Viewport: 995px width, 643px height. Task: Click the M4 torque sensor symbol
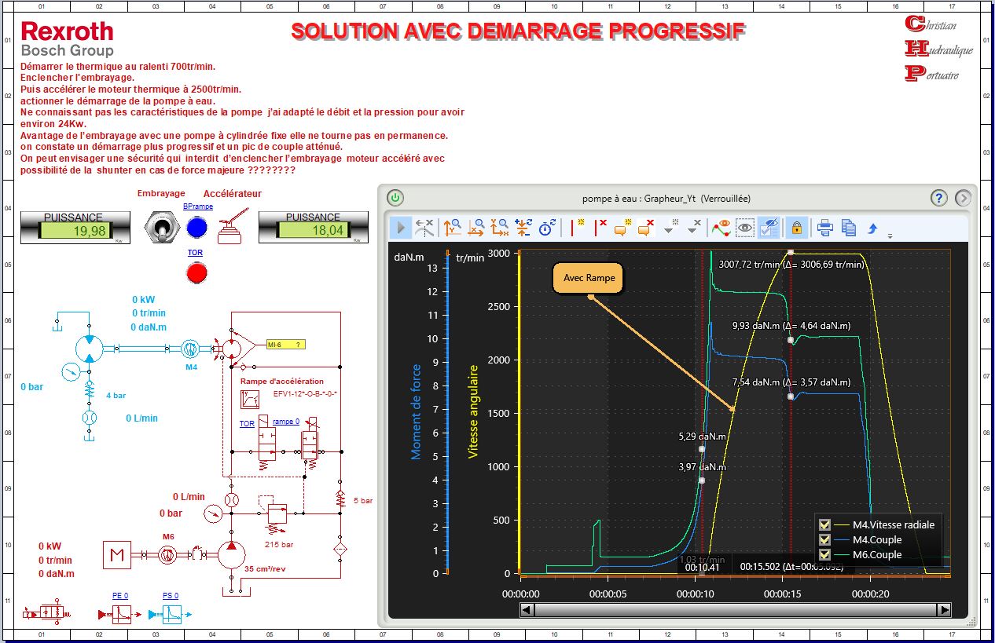[x=190, y=349]
